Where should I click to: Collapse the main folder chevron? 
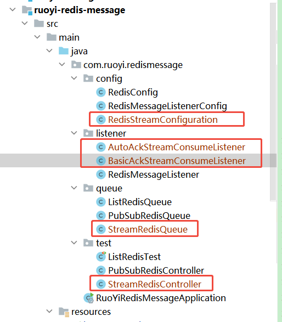coord(37,37)
